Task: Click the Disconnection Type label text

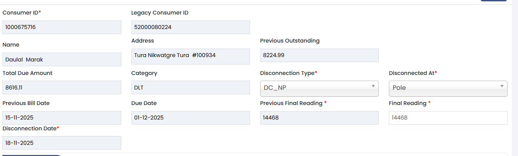Action: 287,73
